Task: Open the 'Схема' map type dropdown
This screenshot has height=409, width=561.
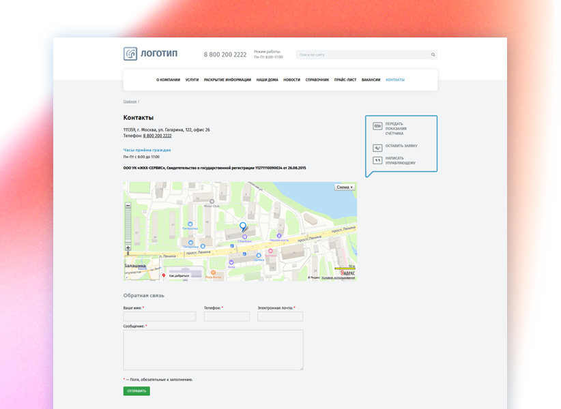Action: [x=345, y=187]
